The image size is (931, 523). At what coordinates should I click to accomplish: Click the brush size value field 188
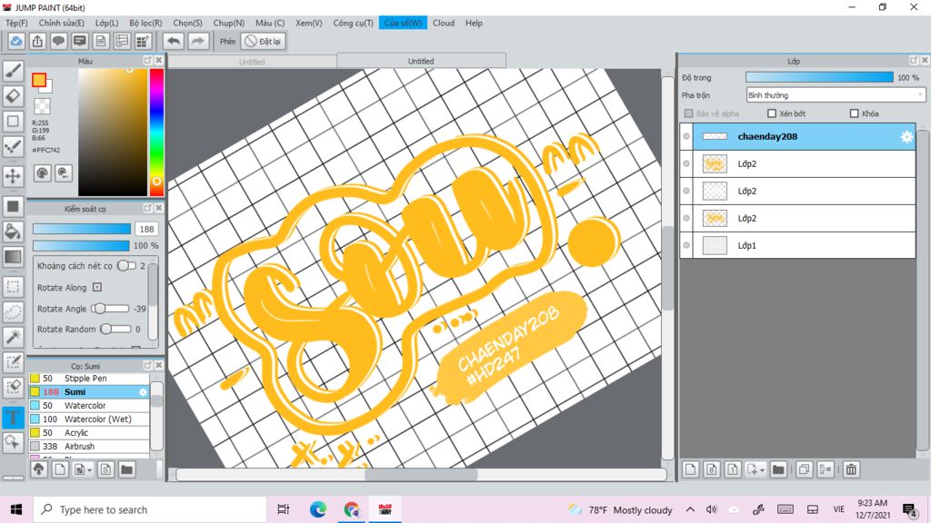(146, 229)
